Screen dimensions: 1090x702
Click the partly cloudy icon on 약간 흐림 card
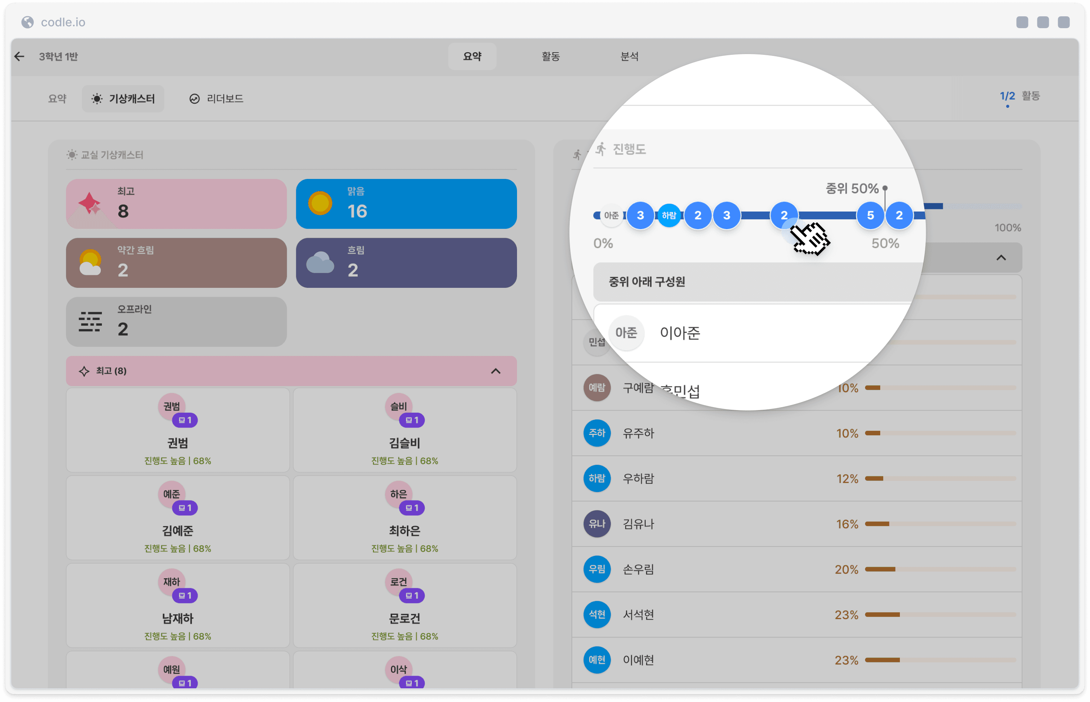click(x=90, y=263)
